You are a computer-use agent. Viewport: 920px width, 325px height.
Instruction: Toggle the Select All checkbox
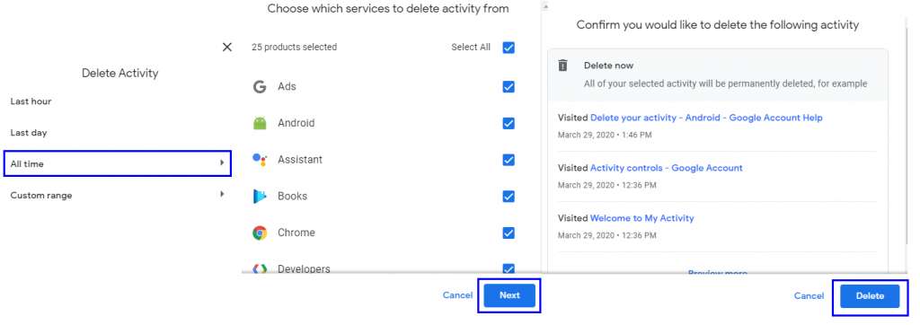(x=509, y=48)
